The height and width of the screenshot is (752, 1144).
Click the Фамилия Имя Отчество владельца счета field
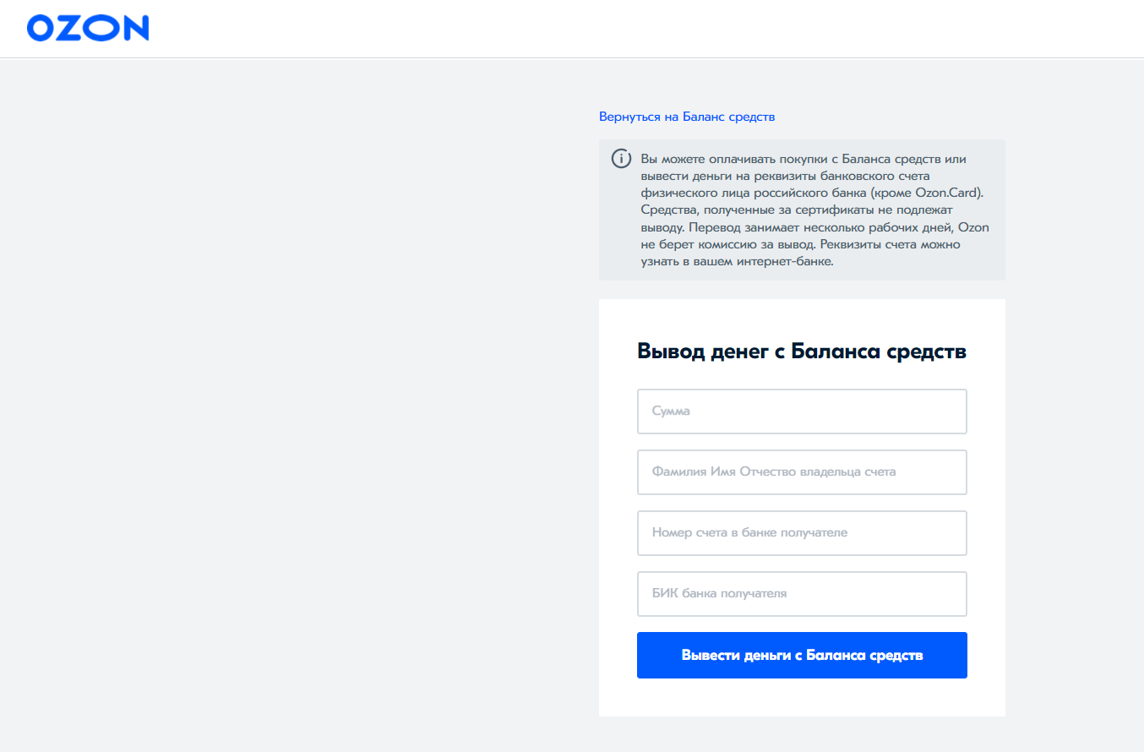click(802, 472)
